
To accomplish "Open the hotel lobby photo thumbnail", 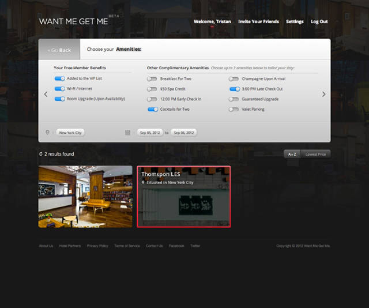I will [85, 197].
